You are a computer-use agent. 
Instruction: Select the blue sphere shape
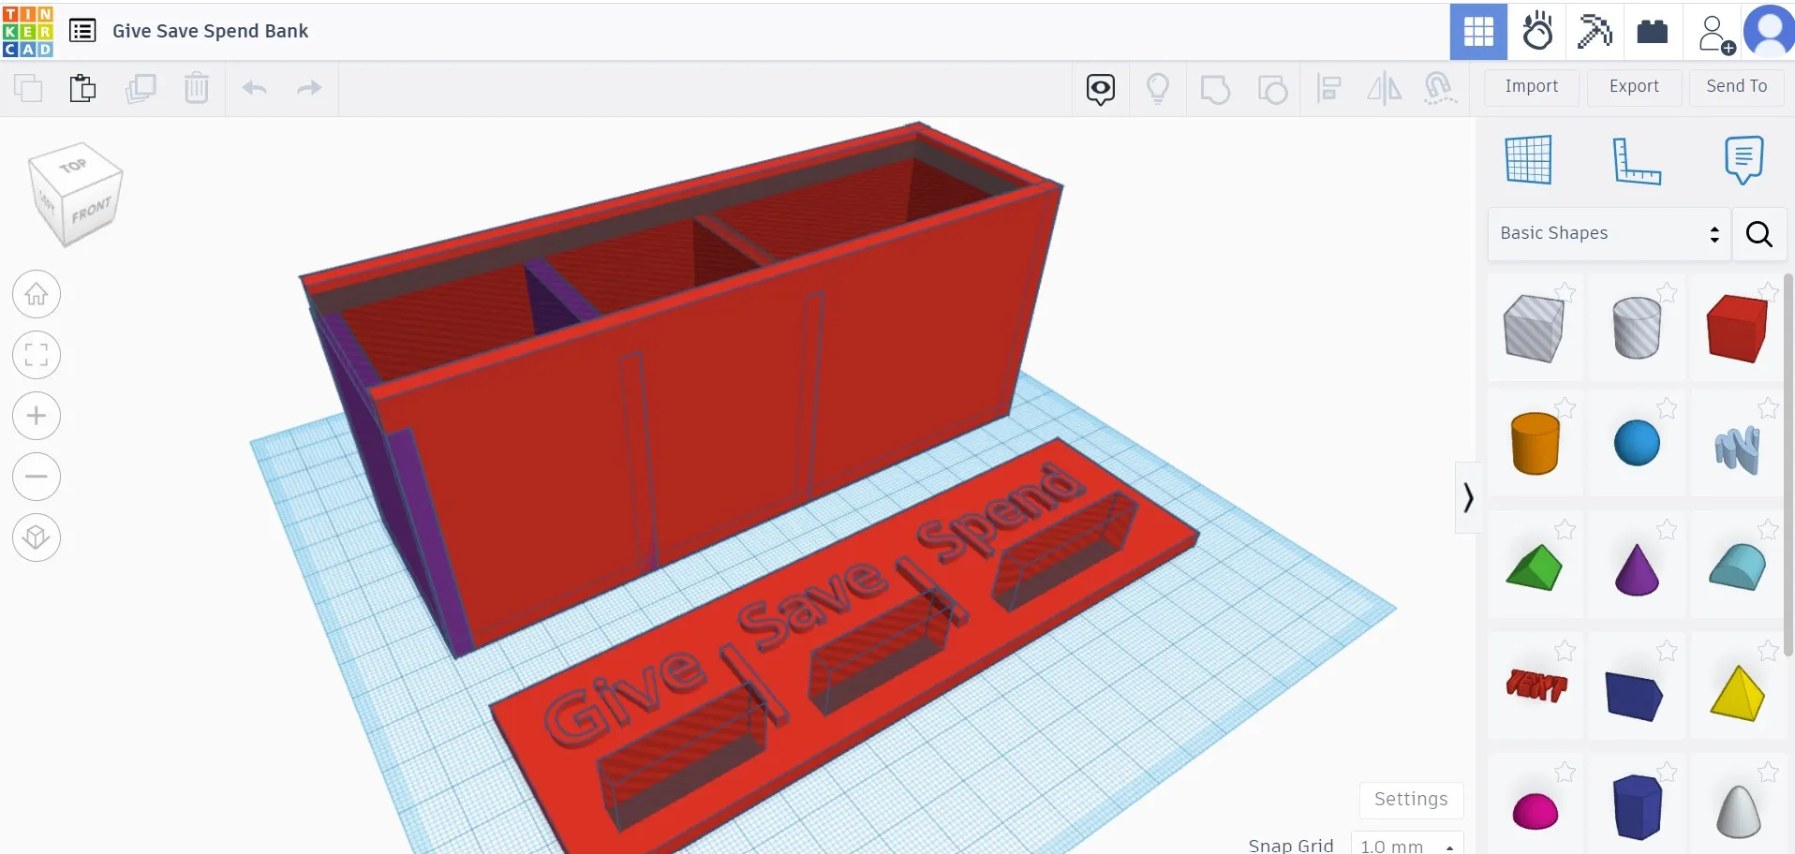coord(1636,443)
